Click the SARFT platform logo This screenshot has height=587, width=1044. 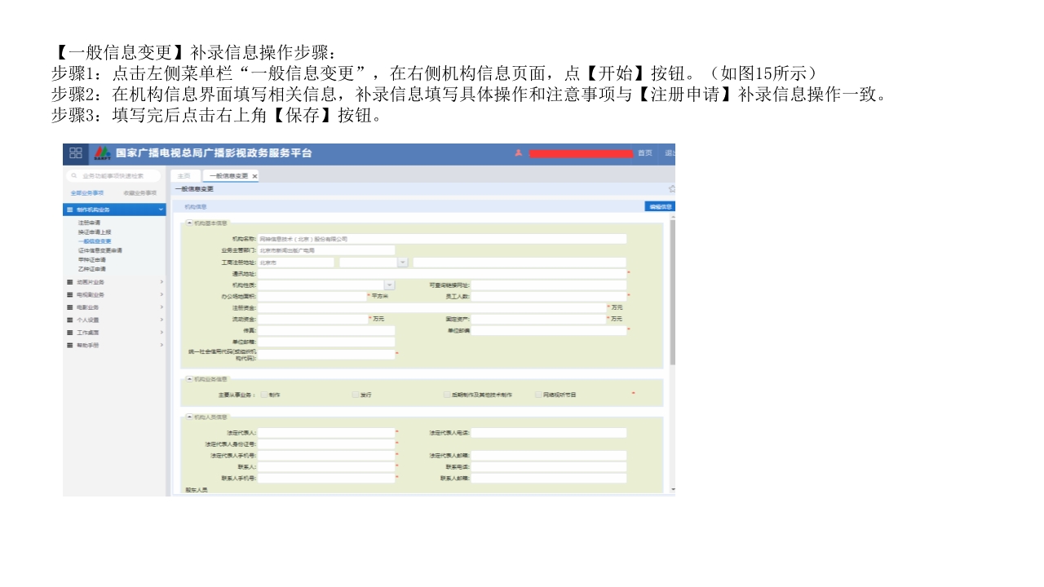pos(102,153)
